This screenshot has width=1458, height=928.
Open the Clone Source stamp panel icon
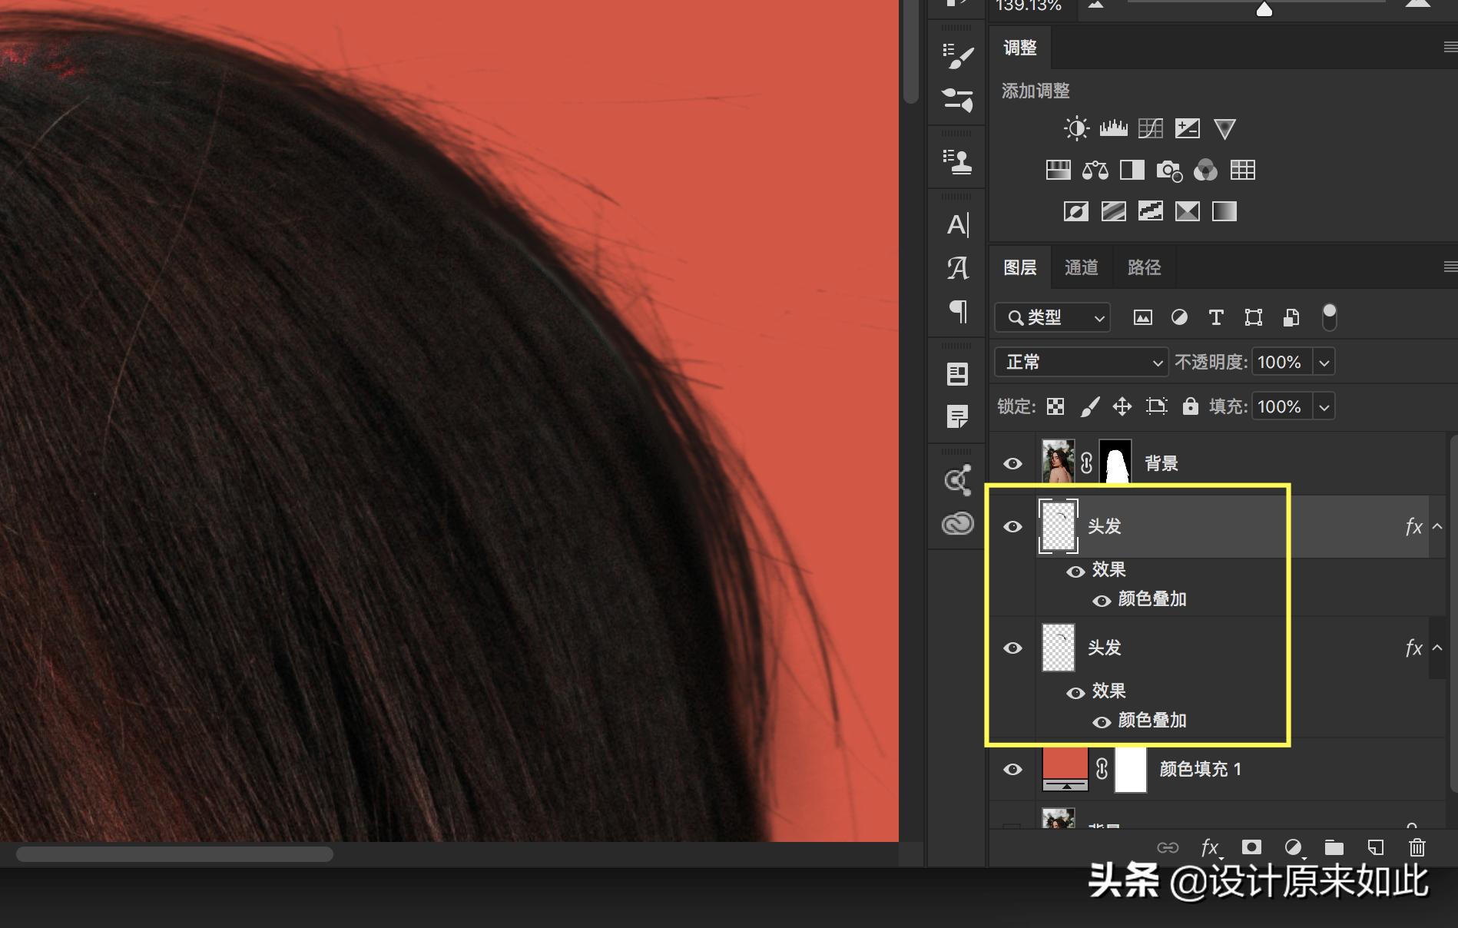(958, 161)
